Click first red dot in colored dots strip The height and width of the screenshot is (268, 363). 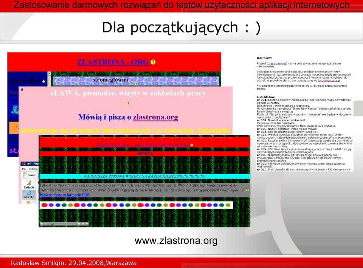click(x=44, y=205)
